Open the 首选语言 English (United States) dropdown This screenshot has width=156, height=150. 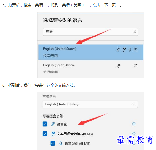(x=90, y=104)
